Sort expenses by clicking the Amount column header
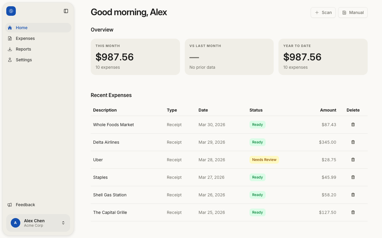The height and width of the screenshot is (238, 382). coord(328,110)
